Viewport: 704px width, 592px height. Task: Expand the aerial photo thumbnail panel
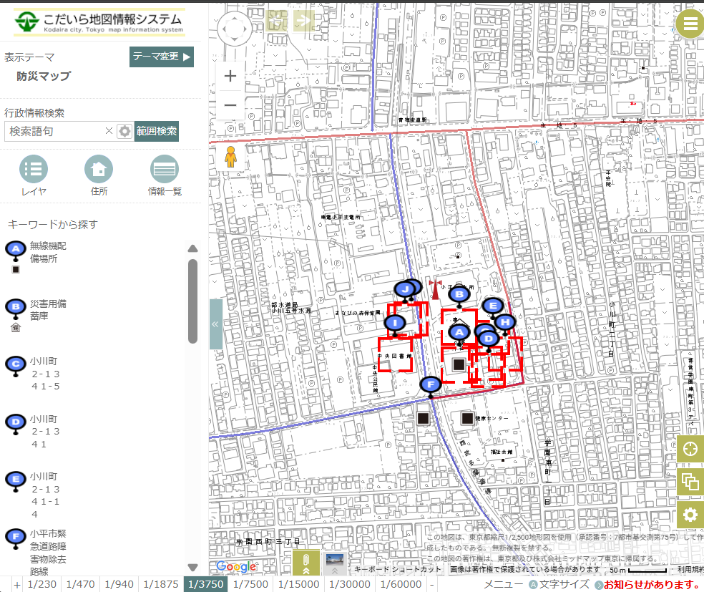[333, 563]
